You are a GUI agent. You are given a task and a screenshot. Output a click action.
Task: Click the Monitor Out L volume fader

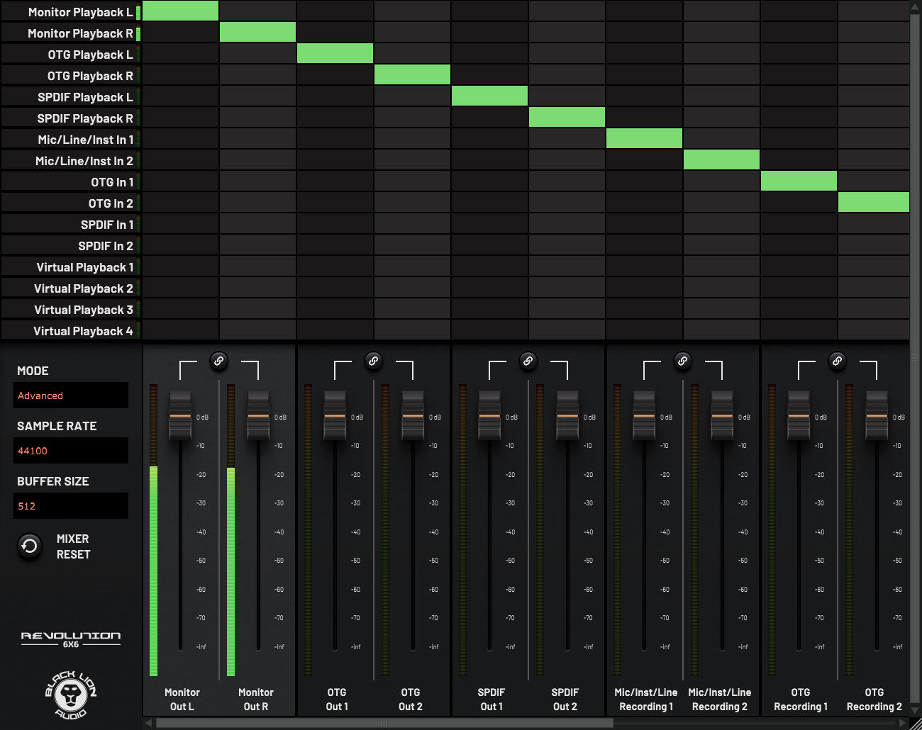[x=181, y=418]
